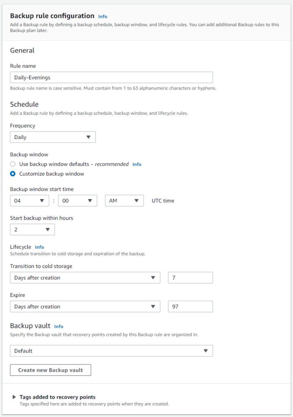293x417 pixels.
Task: Click the Expire days value field
Action: (190, 307)
